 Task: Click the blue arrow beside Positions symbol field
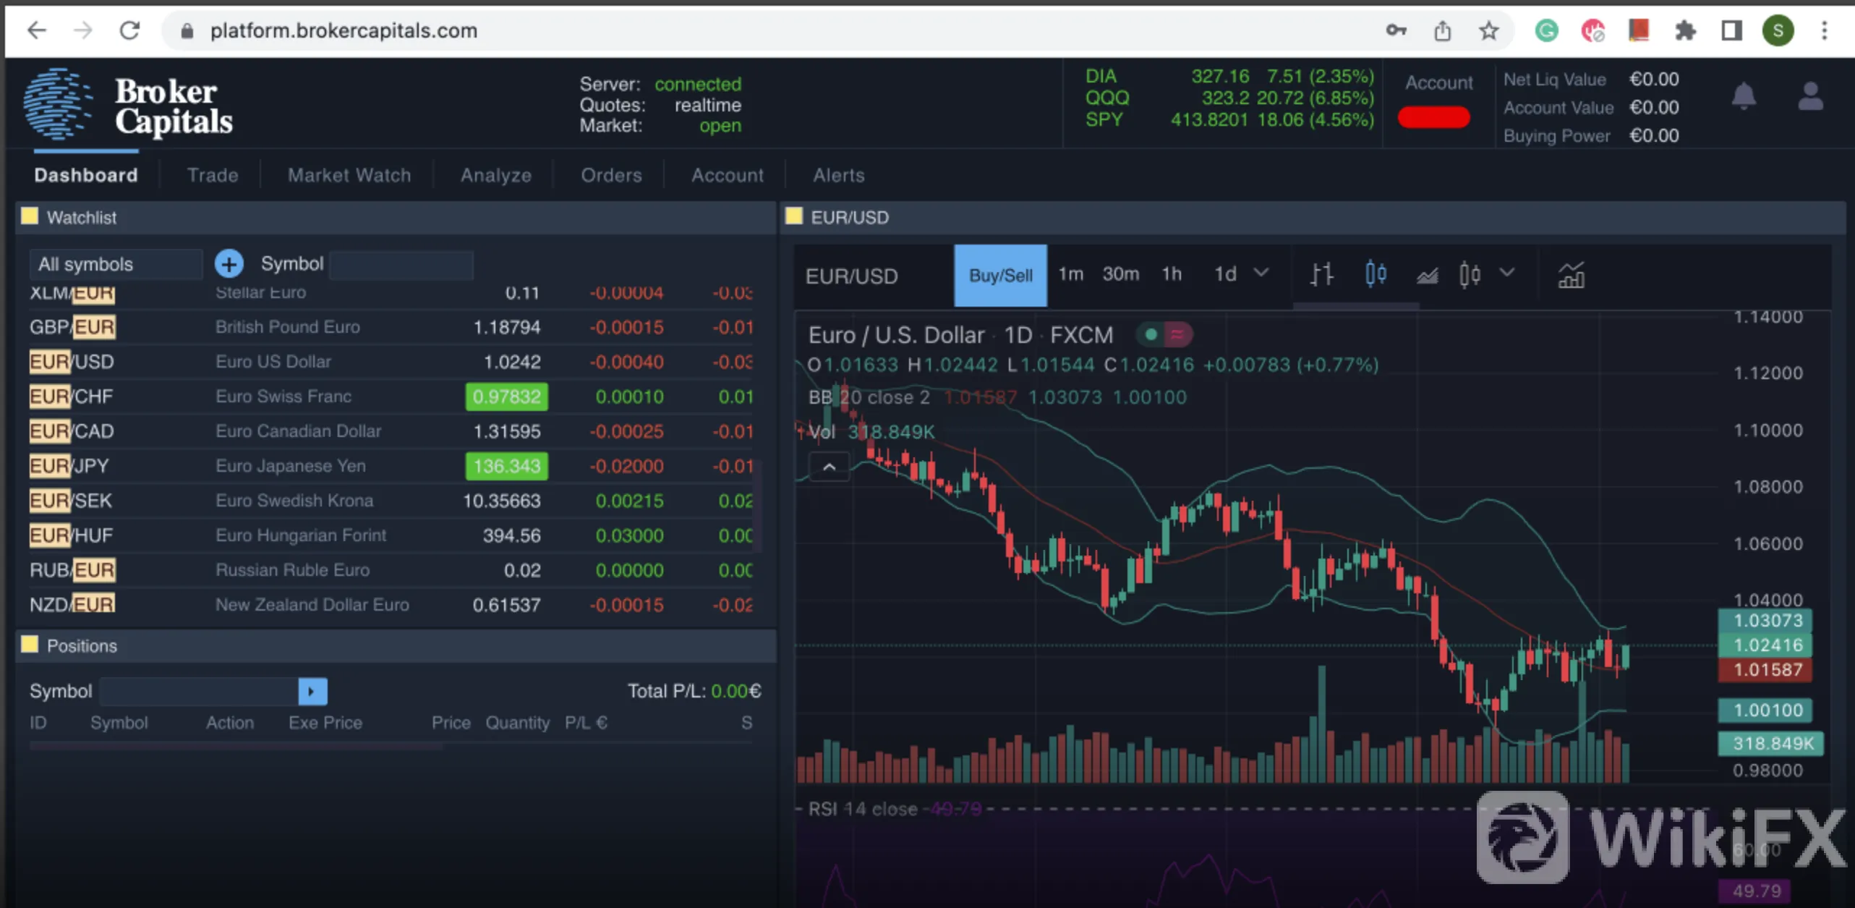312,691
